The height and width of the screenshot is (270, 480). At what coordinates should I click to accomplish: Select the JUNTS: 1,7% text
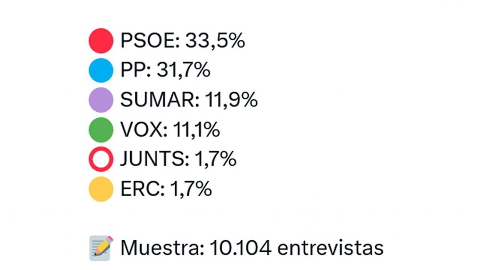[178, 159]
